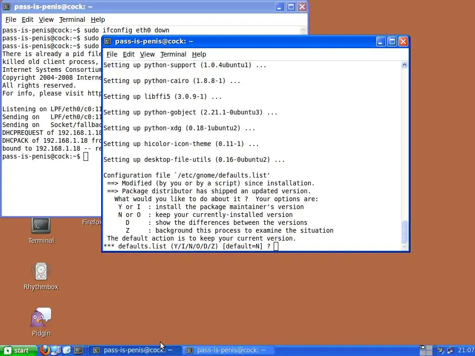The width and height of the screenshot is (475, 356).
Task: Click the network connection tray icon
Action: click(x=450, y=350)
